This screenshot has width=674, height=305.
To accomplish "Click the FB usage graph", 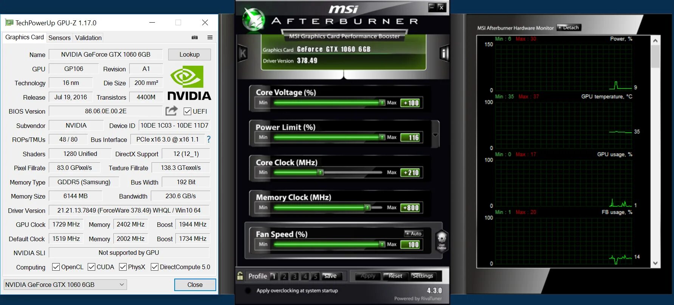I will tap(563, 240).
